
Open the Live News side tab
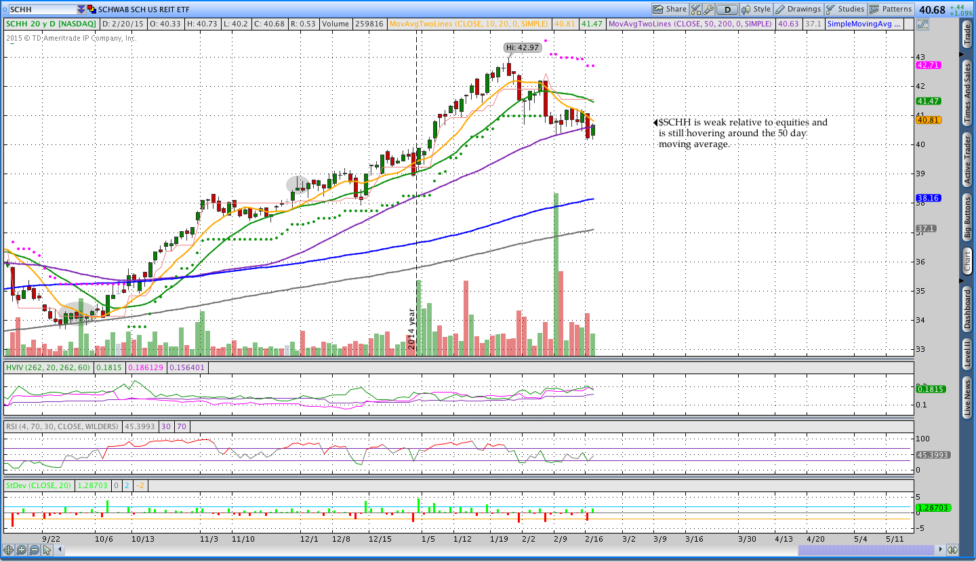(968, 398)
